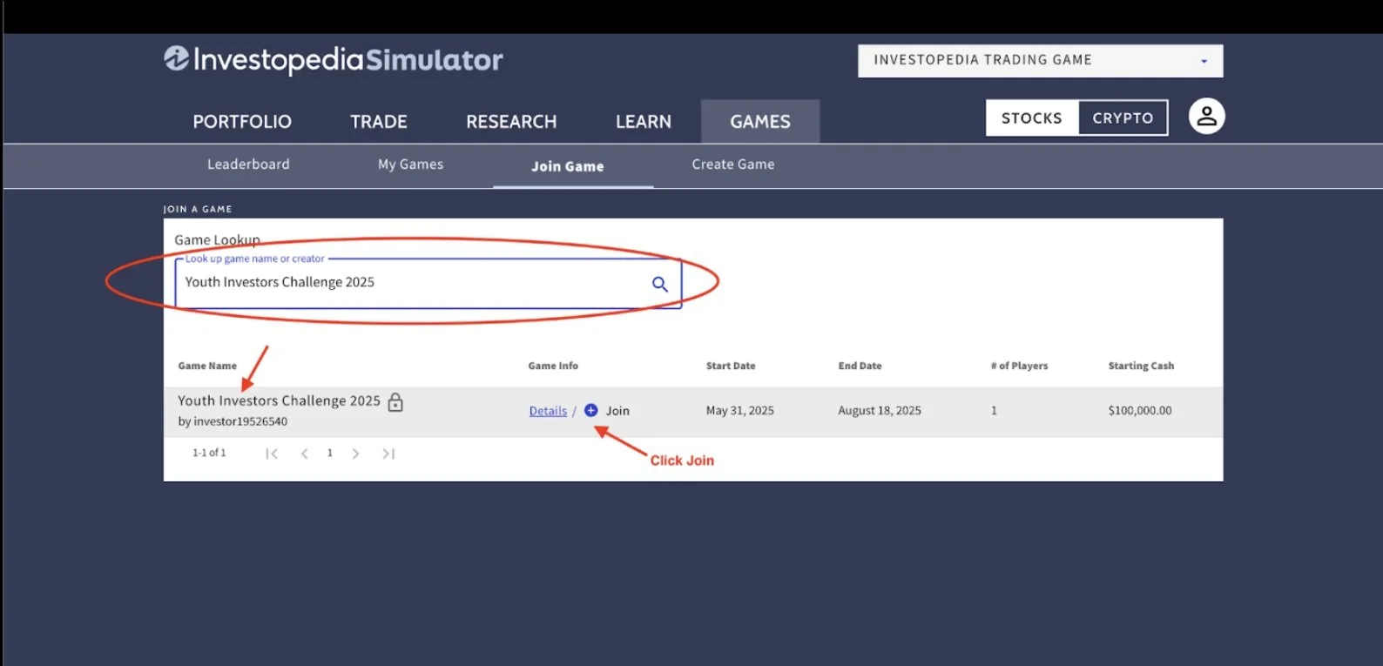Screen dimensions: 1383x666
Task: Switch to the My Games tab
Action: (410, 165)
